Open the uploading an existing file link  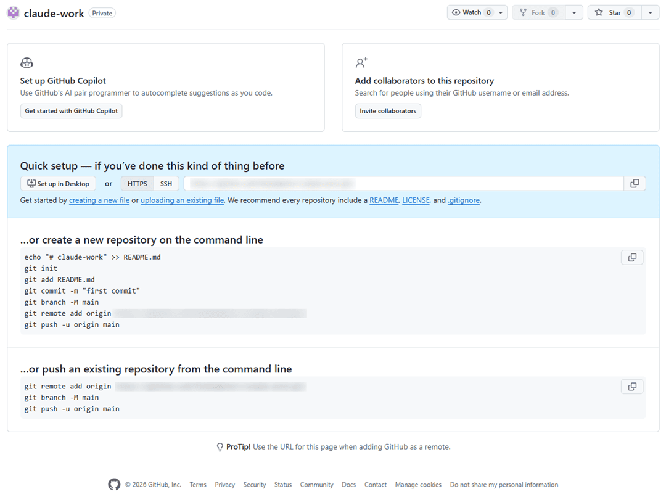coord(182,200)
